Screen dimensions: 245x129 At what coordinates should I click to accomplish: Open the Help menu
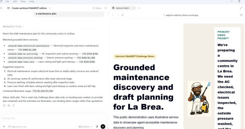[32, 2]
